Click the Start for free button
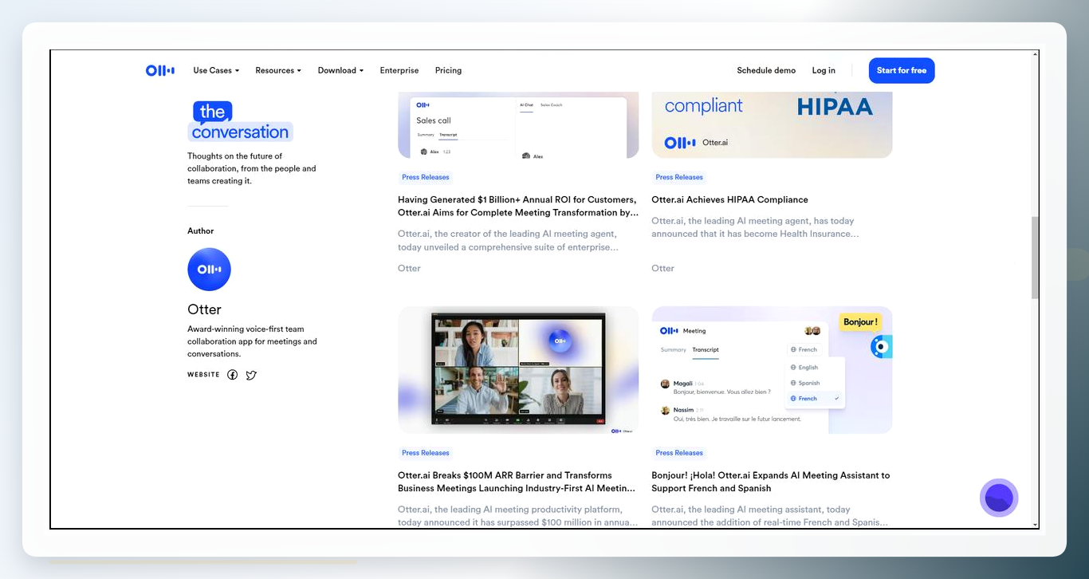Viewport: 1089px width, 579px height. tap(902, 70)
